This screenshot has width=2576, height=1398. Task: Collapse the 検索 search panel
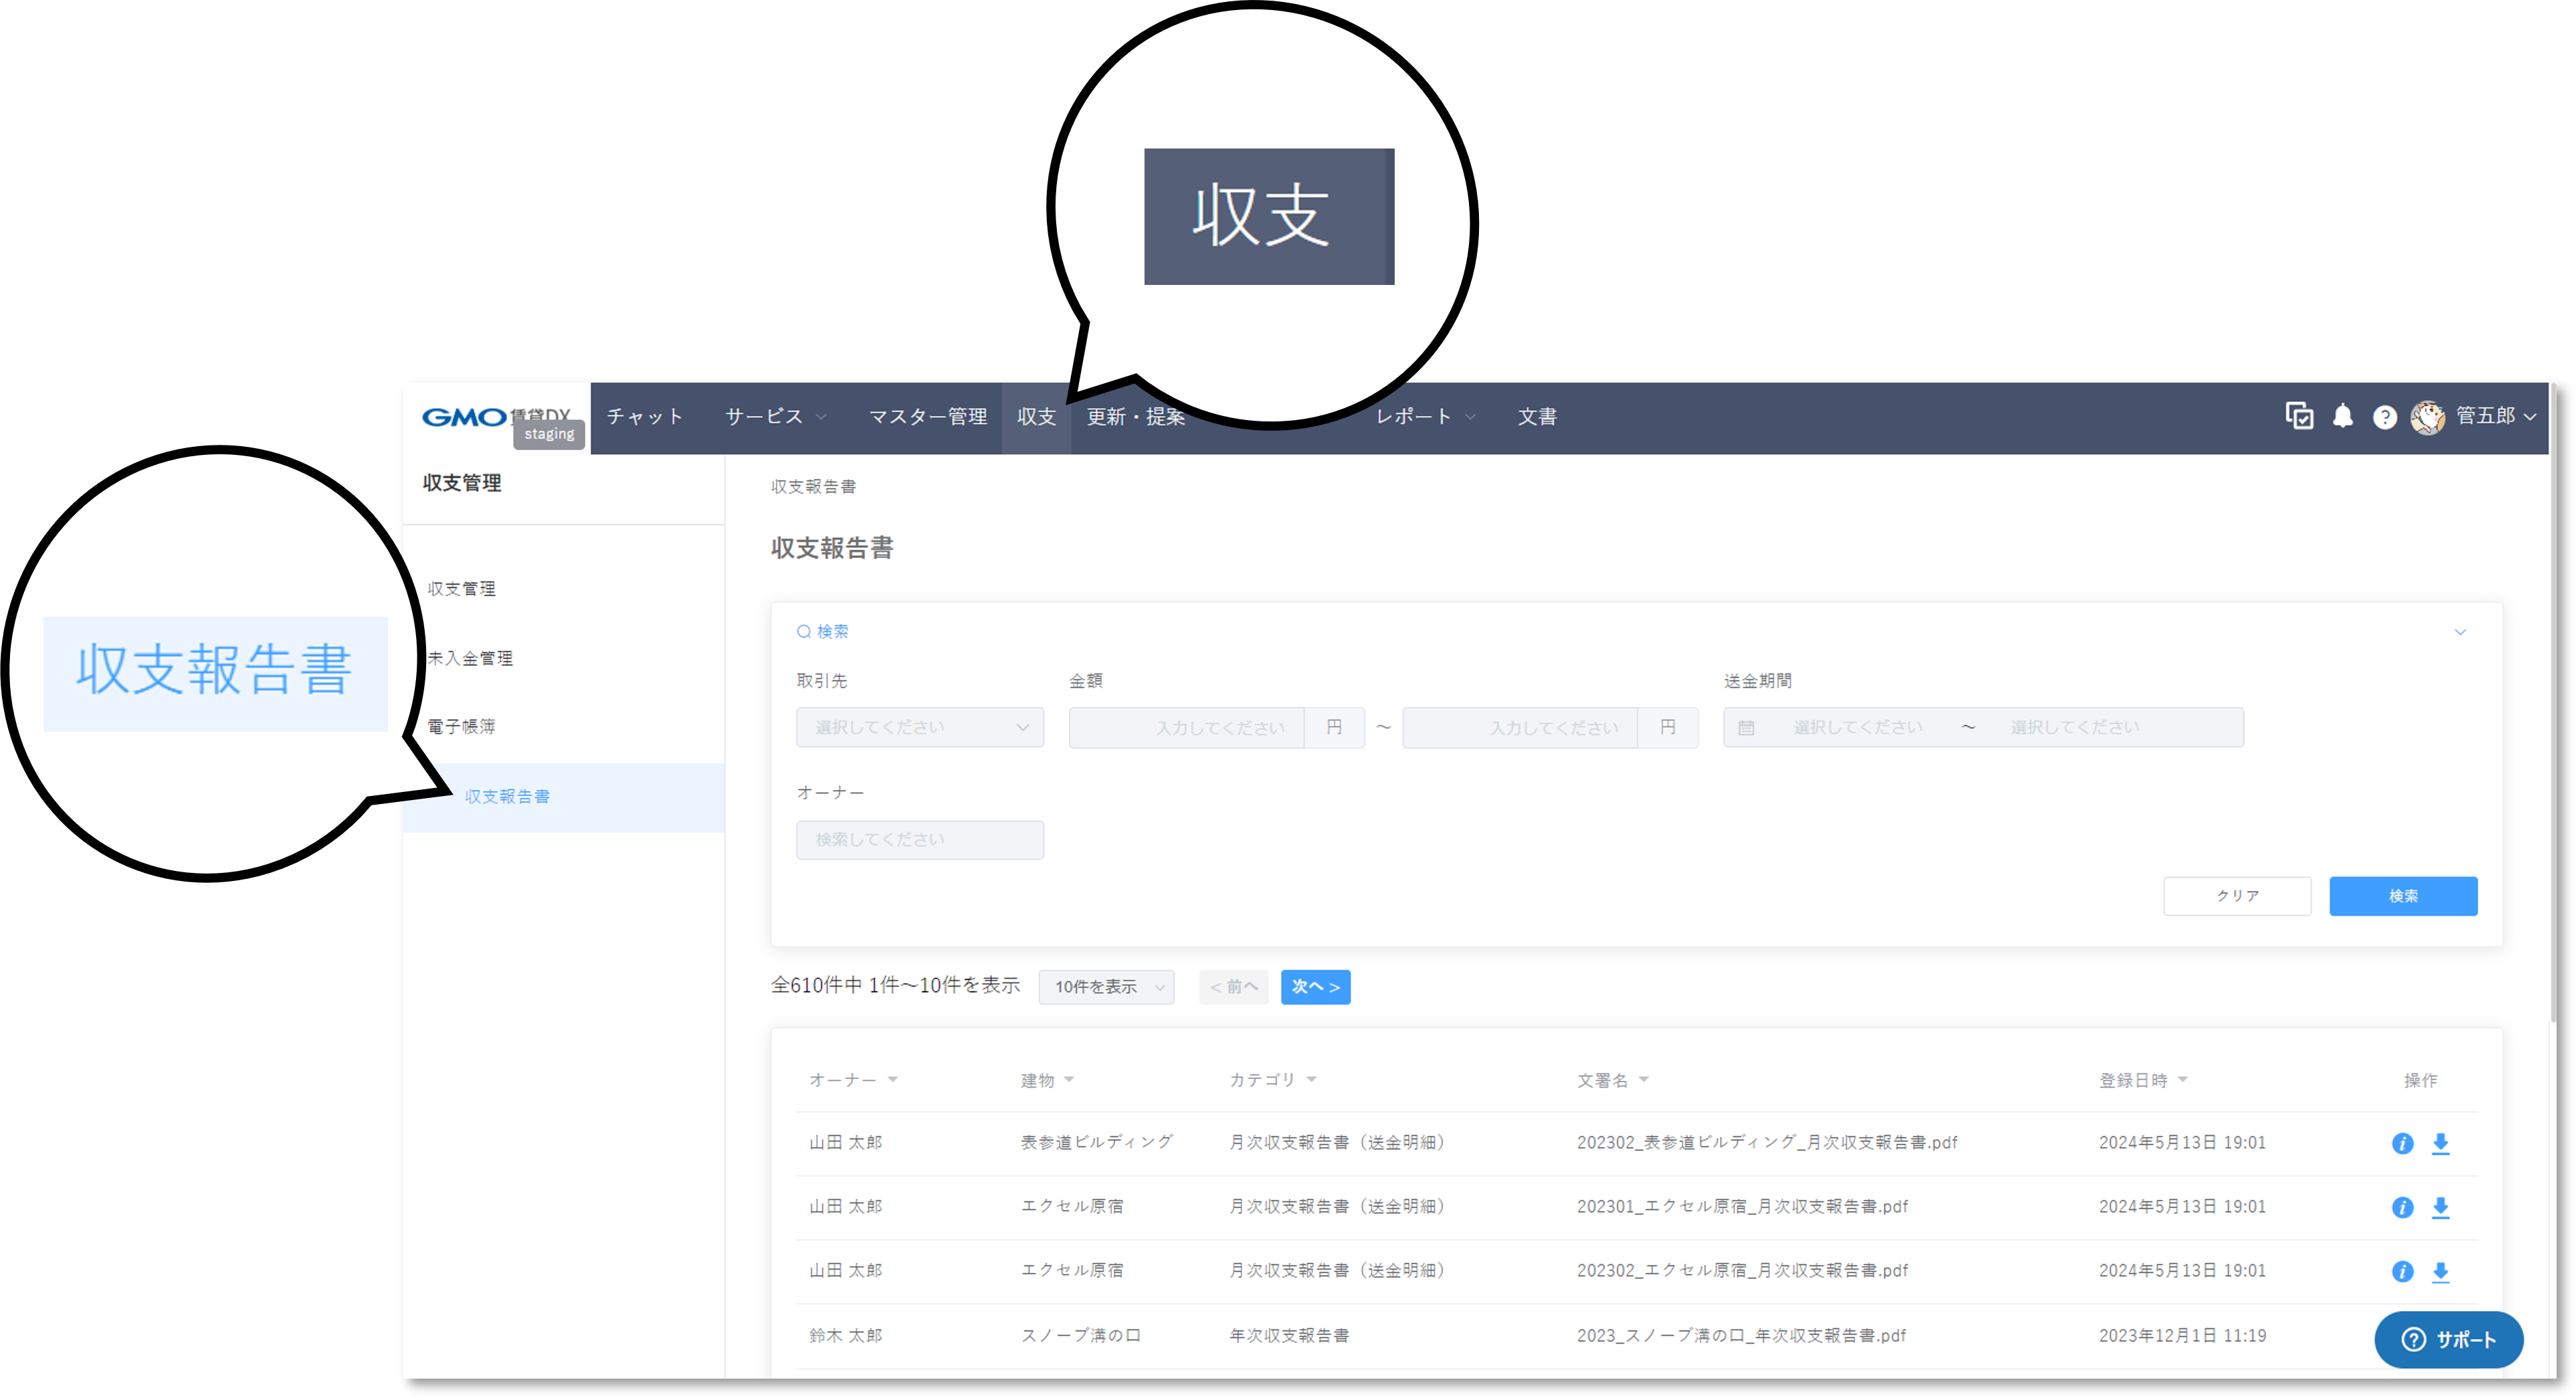(x=2461, y=631)
